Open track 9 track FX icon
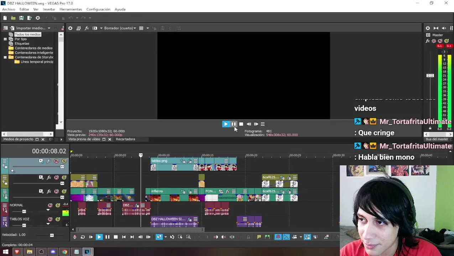Viewport: 454px width, 256px height. tap(49, 177)
